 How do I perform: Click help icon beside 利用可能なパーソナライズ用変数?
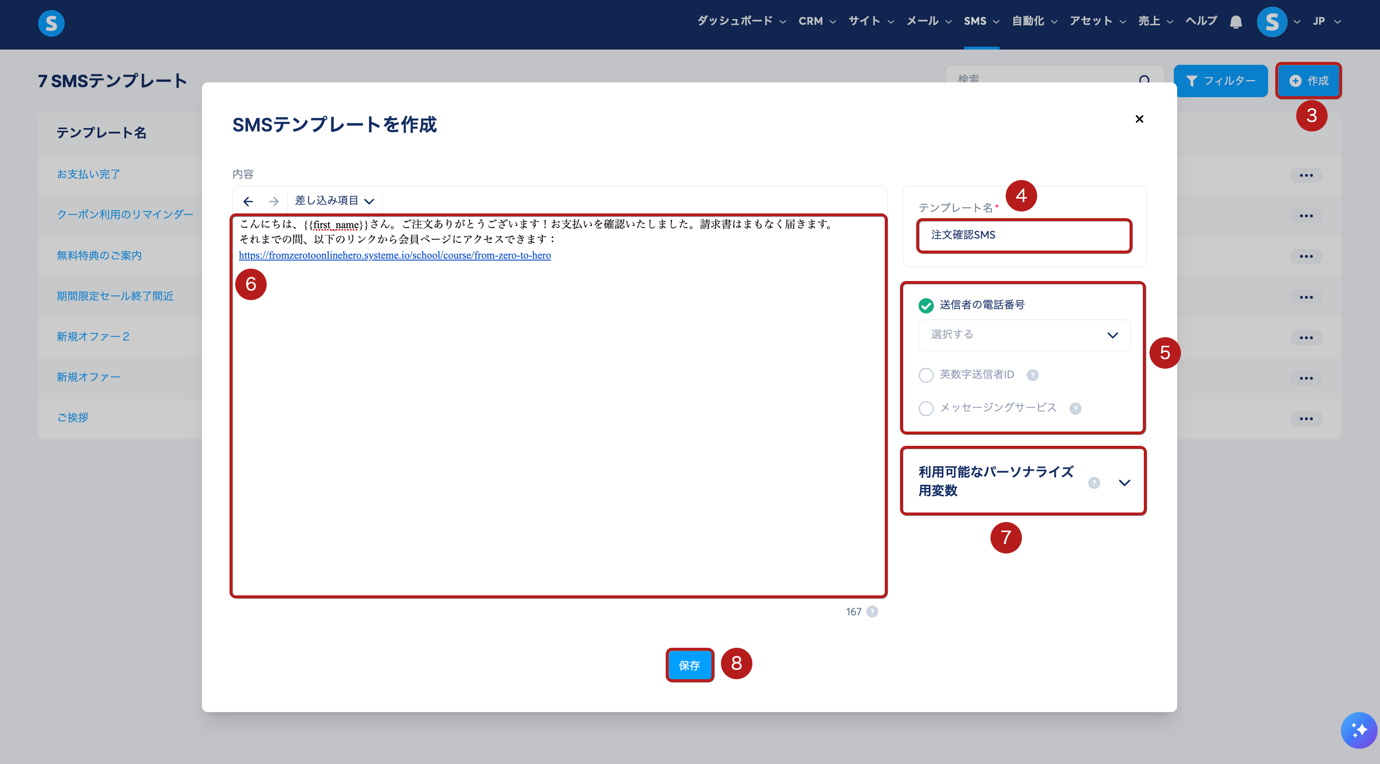[x=1094, y=483]
